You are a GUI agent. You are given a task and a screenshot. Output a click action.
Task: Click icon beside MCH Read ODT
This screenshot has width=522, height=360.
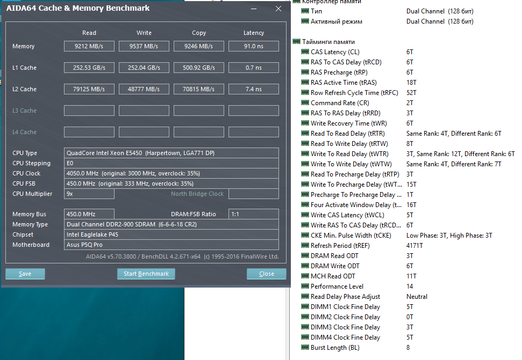click(x=305, y=276)
